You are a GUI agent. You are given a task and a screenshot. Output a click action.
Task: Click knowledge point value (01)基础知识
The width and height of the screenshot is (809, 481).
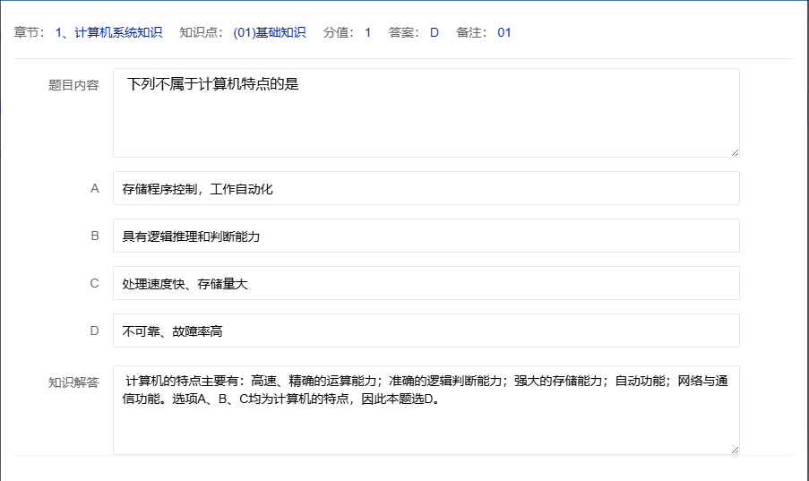coord(269,33)
